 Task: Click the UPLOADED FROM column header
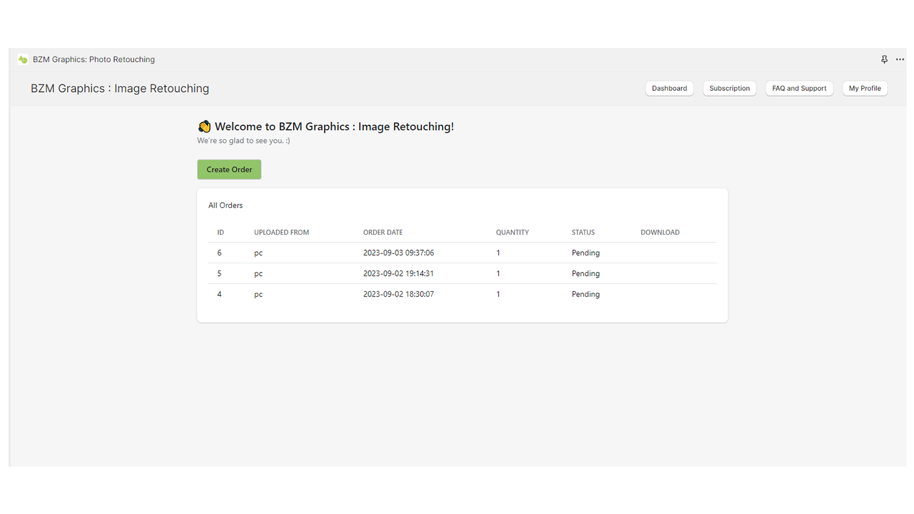click(x=282, y=232)
